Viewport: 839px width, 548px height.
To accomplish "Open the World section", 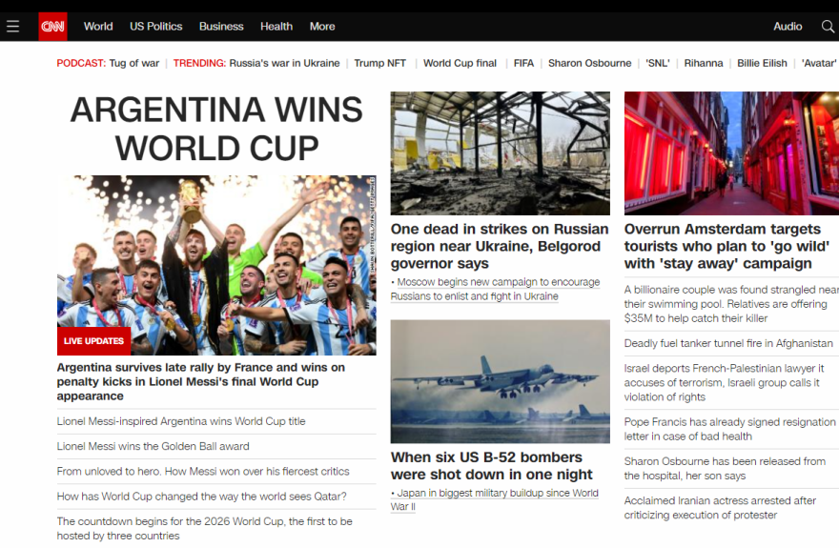I will (x=98, y=26).
